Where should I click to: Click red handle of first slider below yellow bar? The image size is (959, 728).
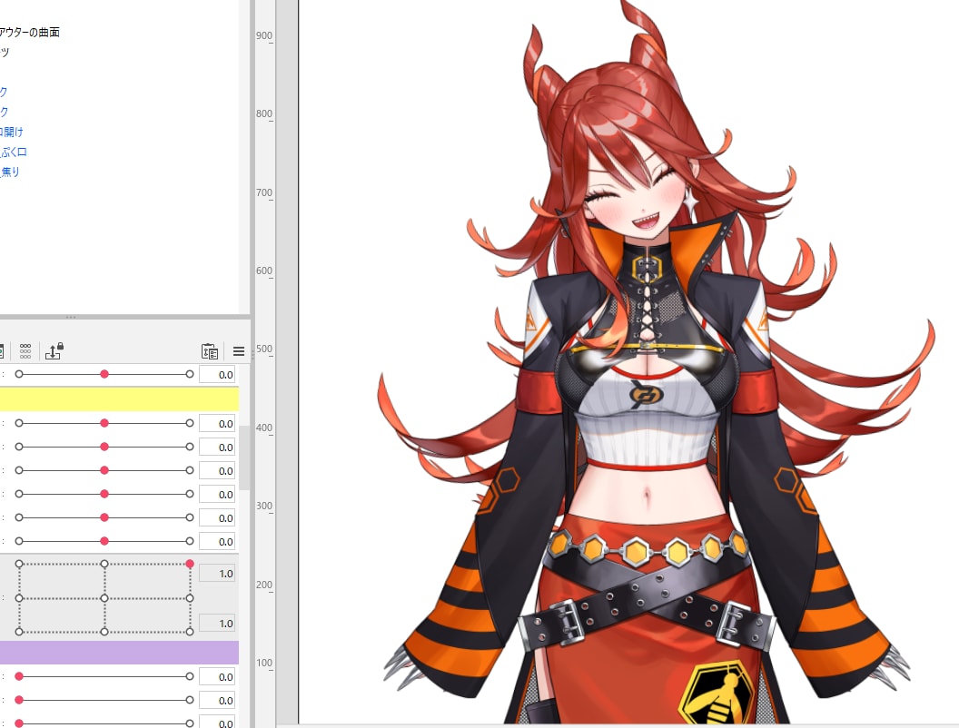tap(104, 423)
